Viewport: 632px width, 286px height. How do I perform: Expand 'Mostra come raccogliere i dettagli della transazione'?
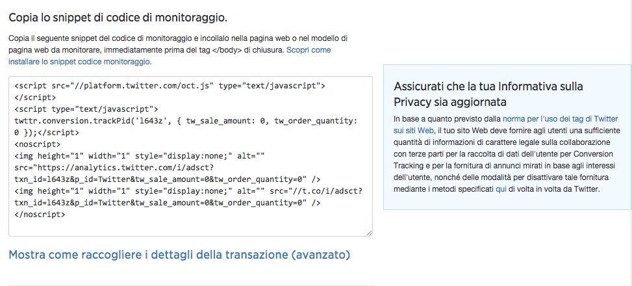179,255
